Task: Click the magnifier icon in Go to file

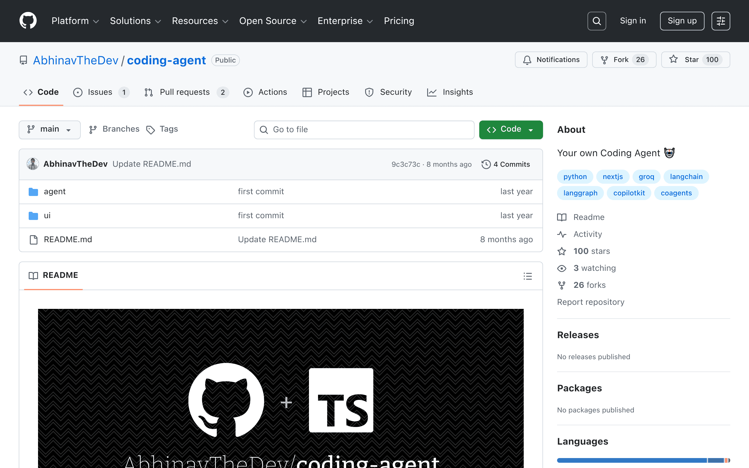Action: [x=264, y=130]
